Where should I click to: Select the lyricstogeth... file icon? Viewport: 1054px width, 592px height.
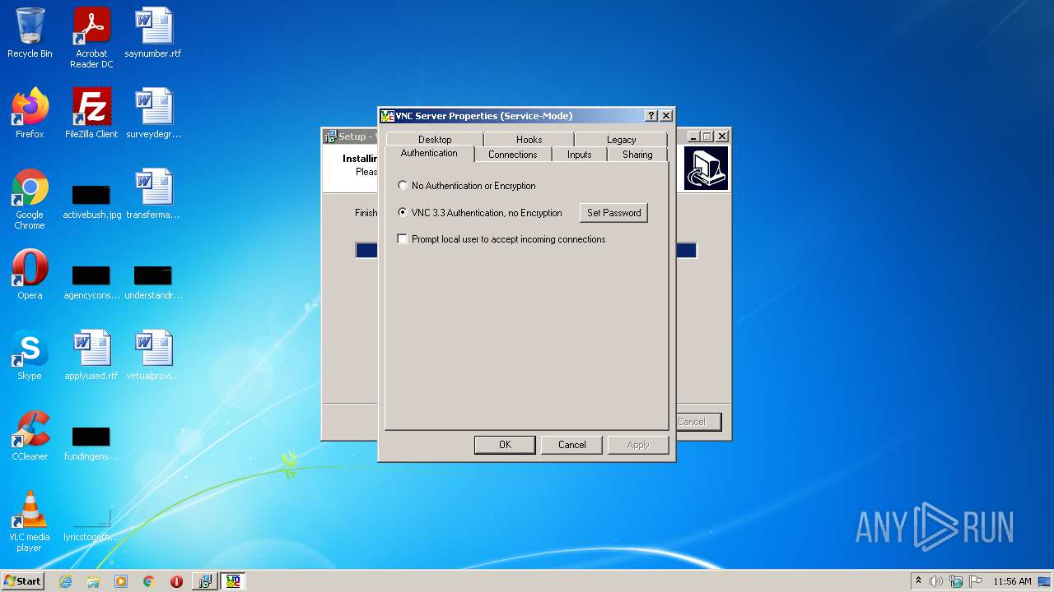pos(91,525)
